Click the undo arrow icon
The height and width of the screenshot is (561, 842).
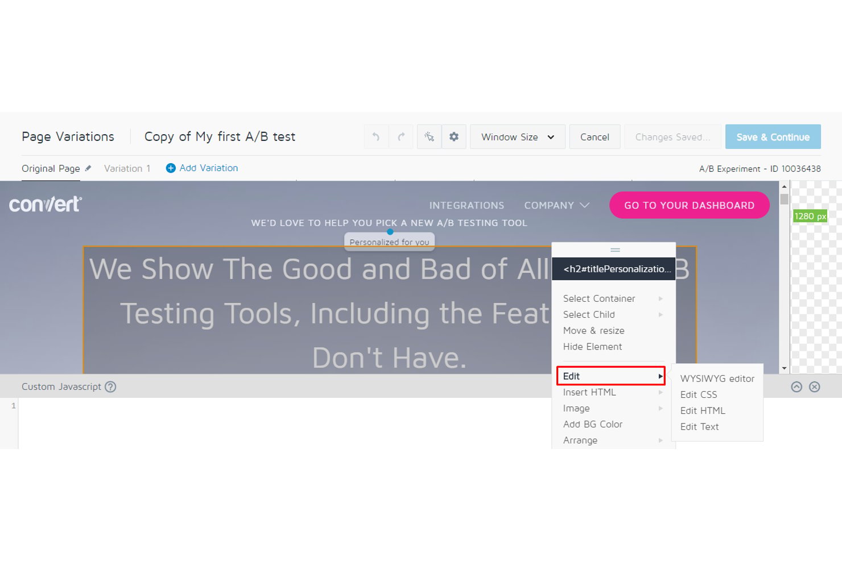click(x=376, y=136)
